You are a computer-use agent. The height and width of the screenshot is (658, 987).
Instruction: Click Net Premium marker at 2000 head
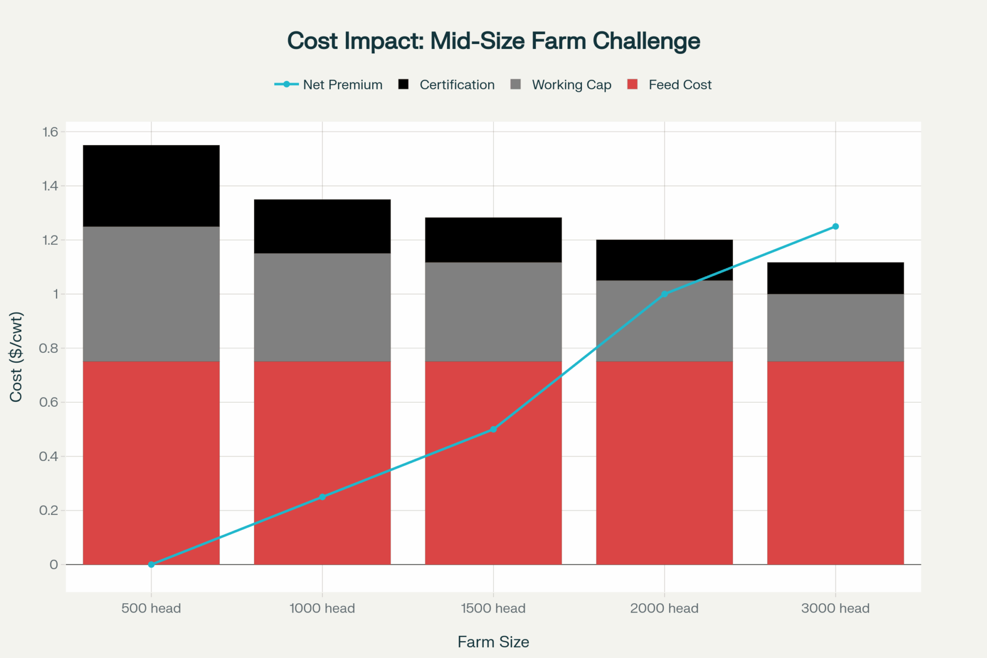pyautogui.click(x=664, y=294)
